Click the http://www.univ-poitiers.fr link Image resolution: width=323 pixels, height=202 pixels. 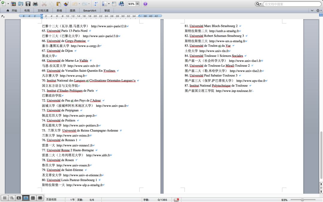(81, 125)
